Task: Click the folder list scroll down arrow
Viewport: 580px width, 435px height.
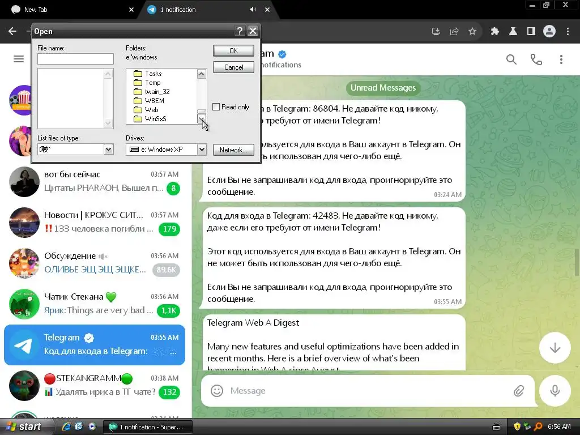Action: click(201, 119)
